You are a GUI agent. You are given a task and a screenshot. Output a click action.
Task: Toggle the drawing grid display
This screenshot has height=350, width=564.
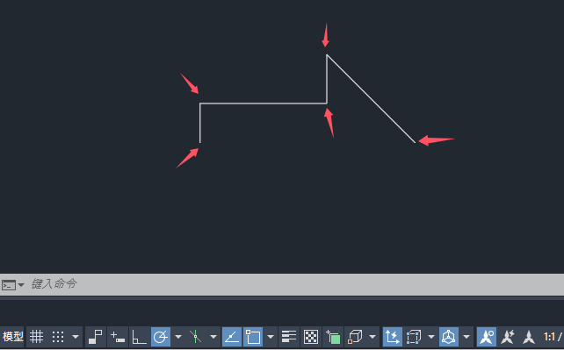36,337
